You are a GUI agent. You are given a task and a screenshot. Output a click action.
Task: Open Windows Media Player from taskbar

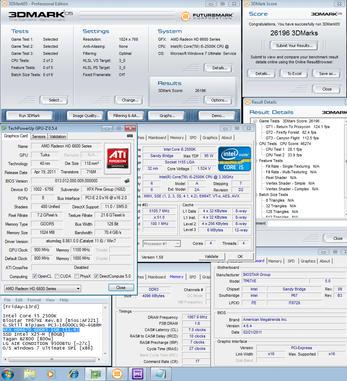tap(51, 374)
